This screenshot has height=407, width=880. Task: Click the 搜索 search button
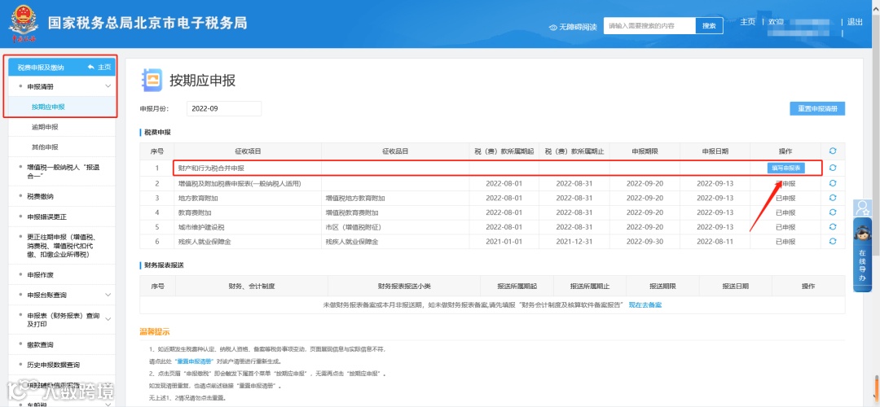point(710,26)
